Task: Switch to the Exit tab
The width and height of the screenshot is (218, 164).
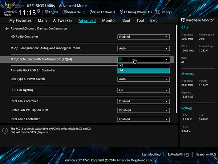Action: (x=153, y=20)
